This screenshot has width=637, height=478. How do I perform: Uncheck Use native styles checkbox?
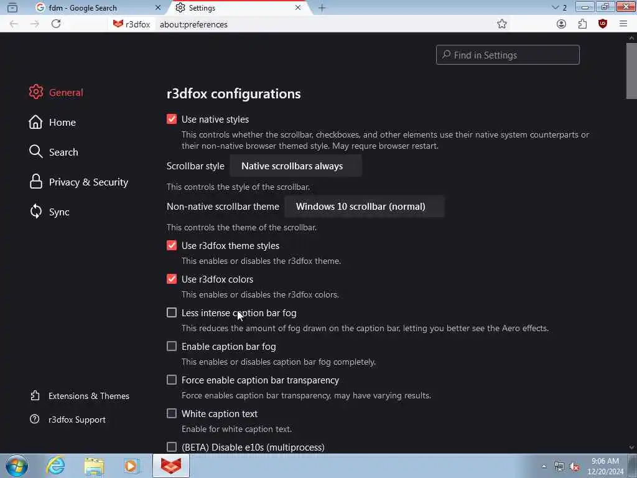(172, 119)
